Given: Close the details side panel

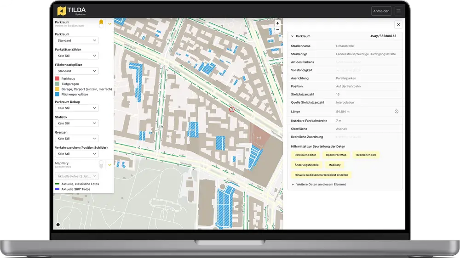Looking at the screenshot, I should coord(398,25).
